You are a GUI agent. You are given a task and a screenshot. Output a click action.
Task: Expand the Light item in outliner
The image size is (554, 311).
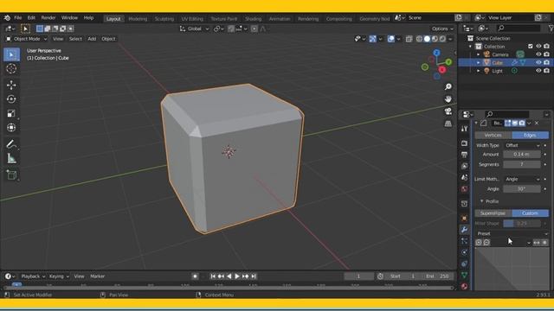(479, 71)
